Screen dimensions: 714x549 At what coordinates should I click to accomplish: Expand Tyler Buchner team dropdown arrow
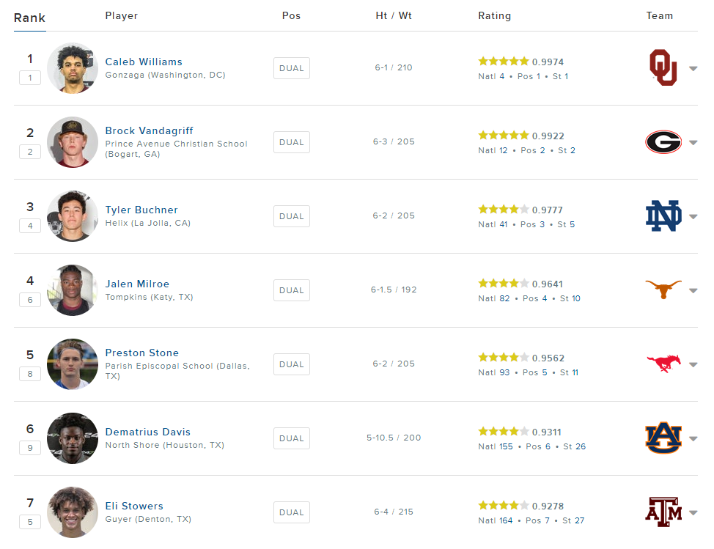point(693,217)
